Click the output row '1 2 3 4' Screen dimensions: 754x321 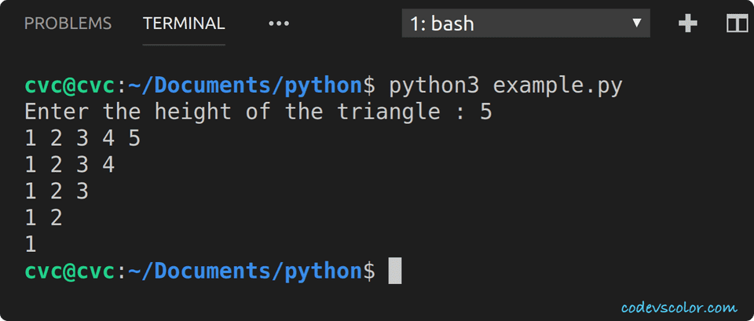70,165
